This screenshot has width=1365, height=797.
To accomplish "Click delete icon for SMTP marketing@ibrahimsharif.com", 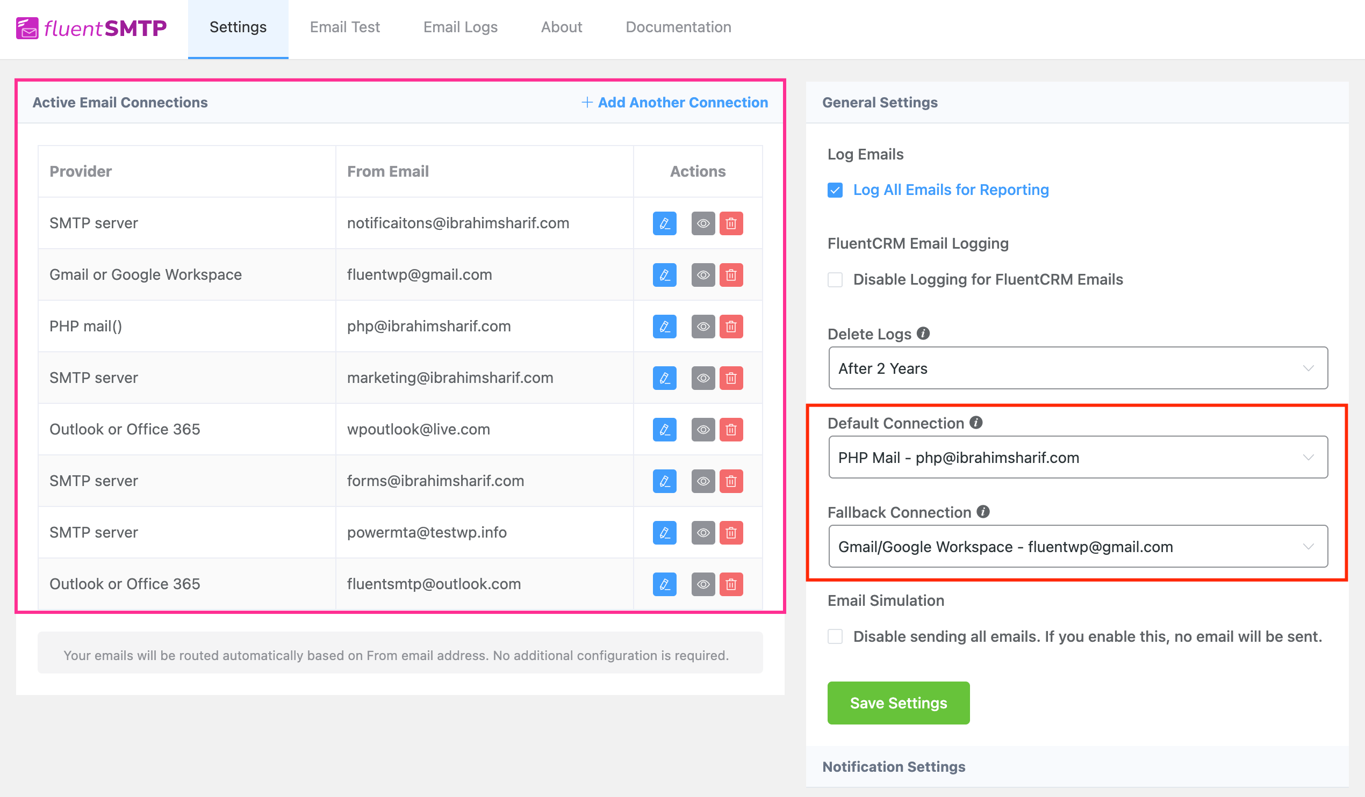I will coord(731,376).
